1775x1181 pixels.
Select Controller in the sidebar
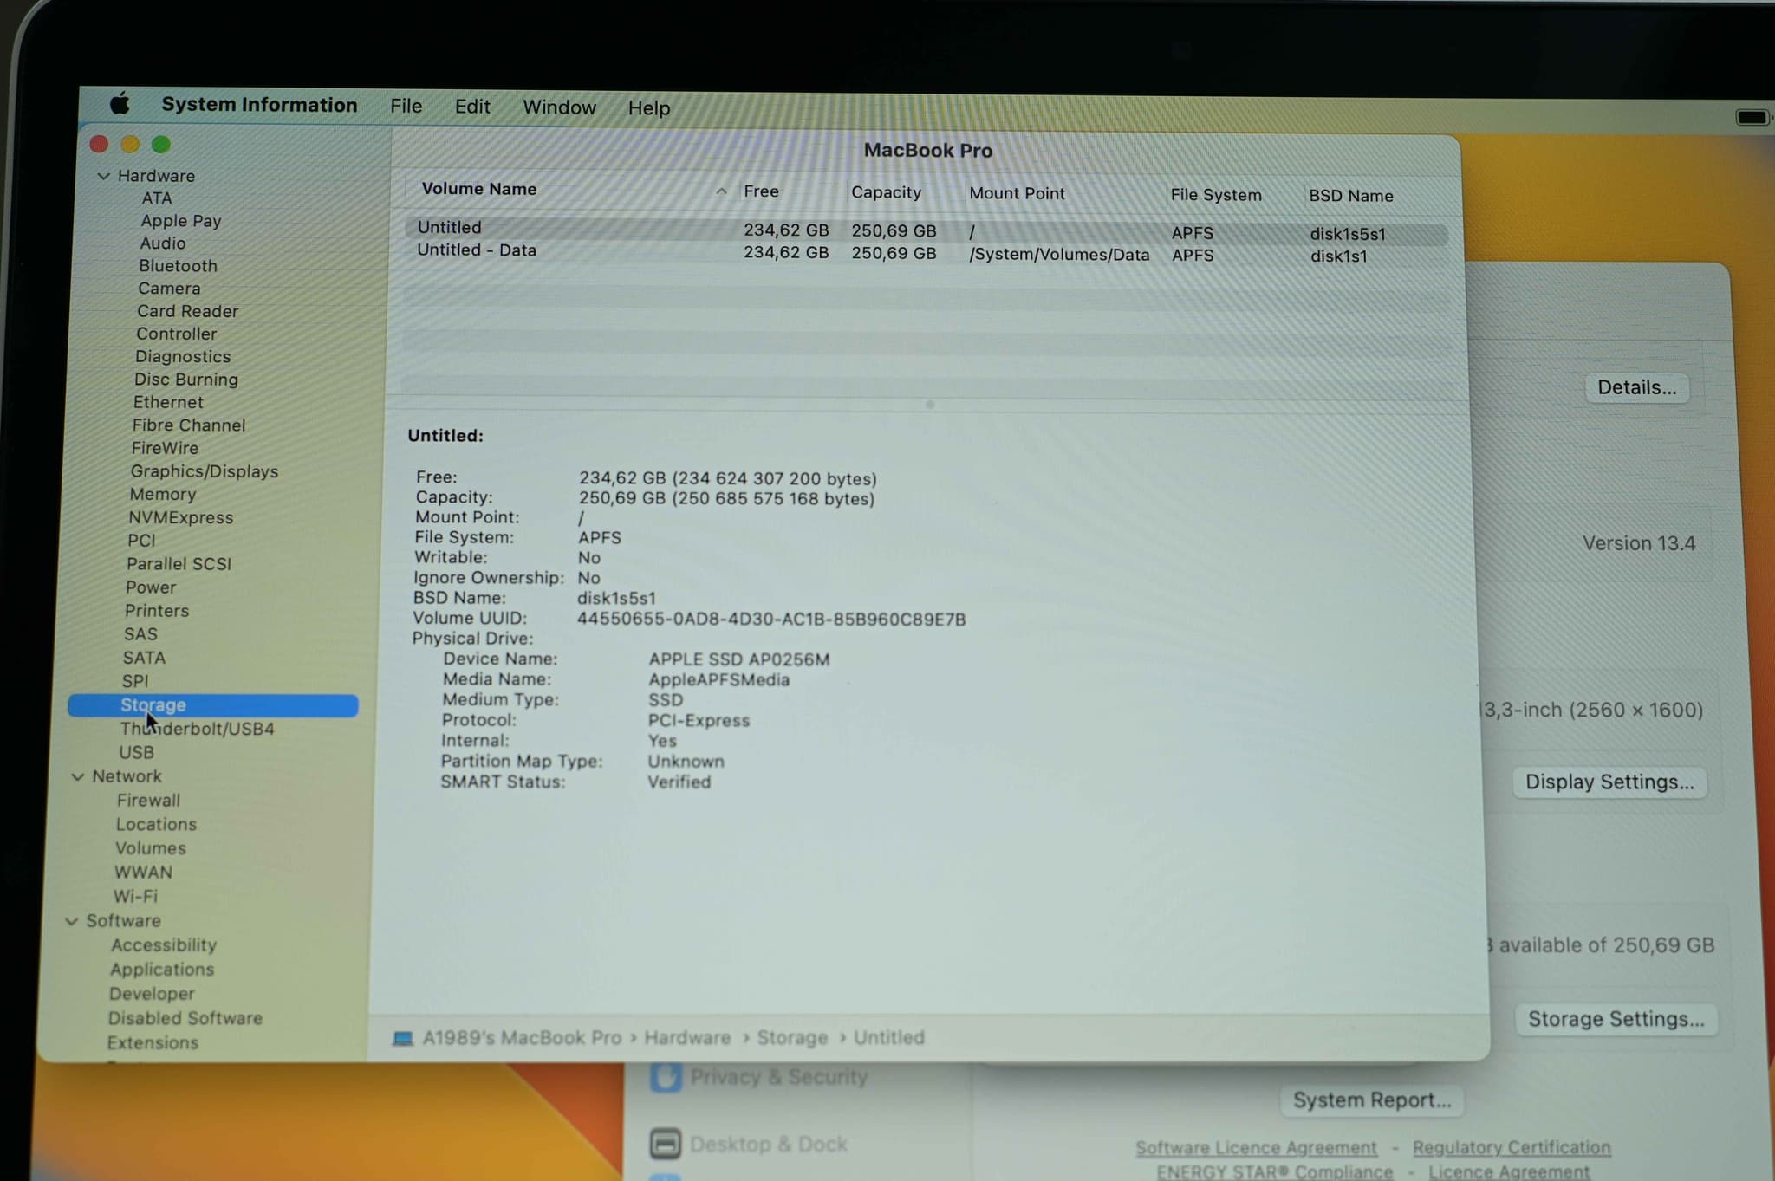177,334
